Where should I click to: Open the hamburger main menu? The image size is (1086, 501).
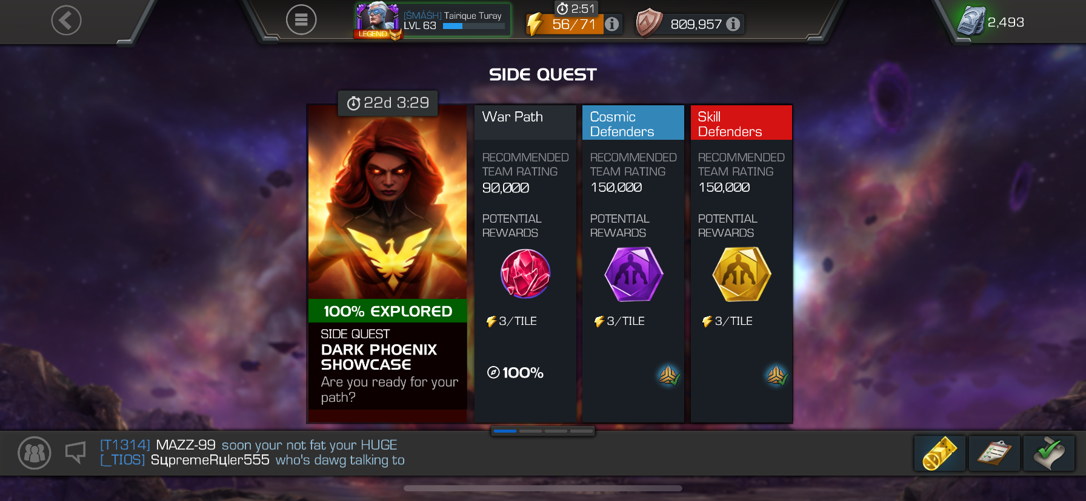(x=301, y=20)
